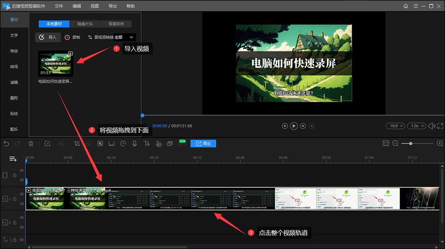The height and width of the screenshot is (249, 445).
Task: Enter fullscreen preview mode
Action: (x=441, y=126)
